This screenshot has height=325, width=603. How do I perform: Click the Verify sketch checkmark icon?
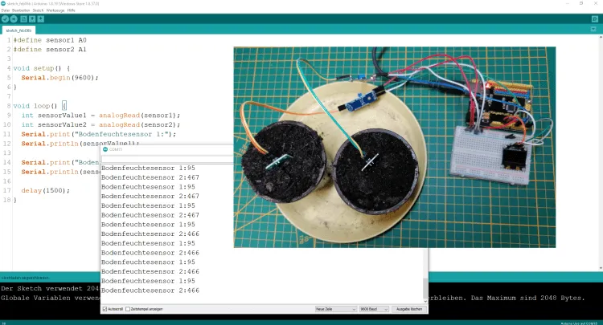tap(5, 18)
